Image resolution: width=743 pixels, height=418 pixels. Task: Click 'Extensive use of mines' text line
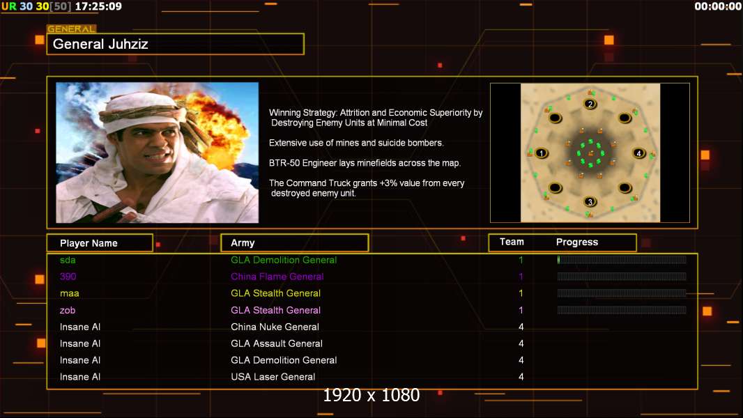(356, 143)
